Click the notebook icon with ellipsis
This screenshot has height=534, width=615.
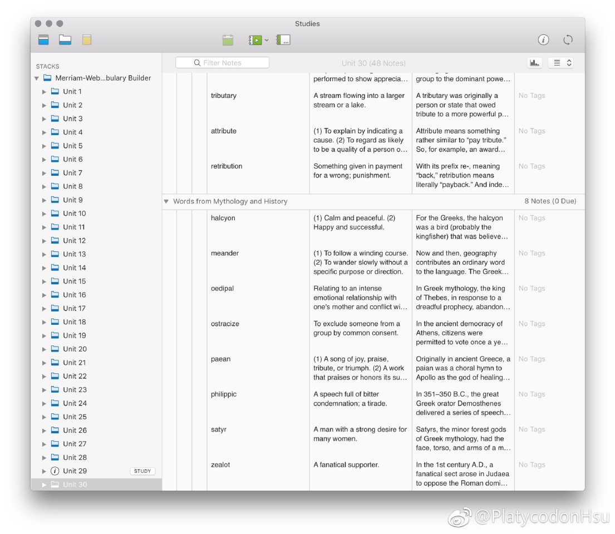click(283, 40)
